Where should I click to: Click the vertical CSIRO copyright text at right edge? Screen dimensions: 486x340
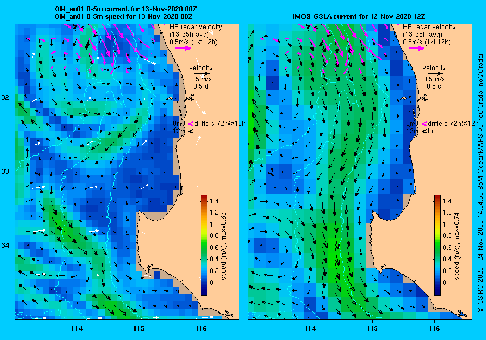tap(481, 183)
